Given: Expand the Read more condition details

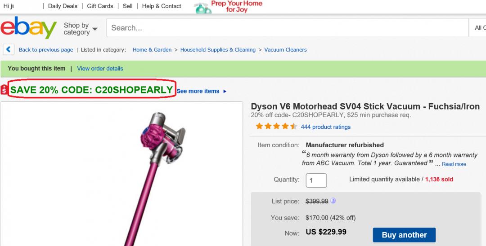Looking at the screenshot, I should tap(454, 164).
